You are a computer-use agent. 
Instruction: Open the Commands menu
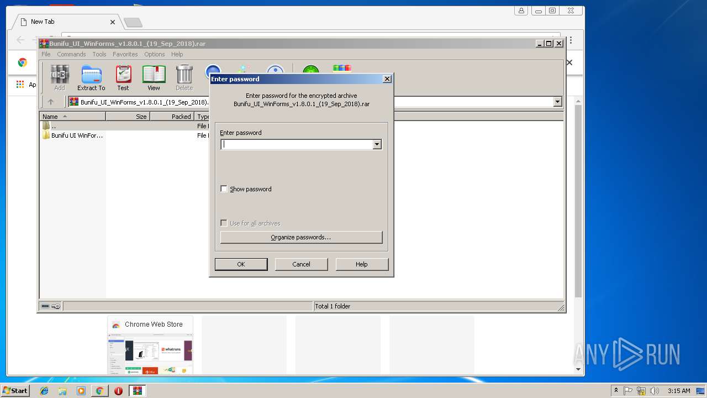pos(71,54)
